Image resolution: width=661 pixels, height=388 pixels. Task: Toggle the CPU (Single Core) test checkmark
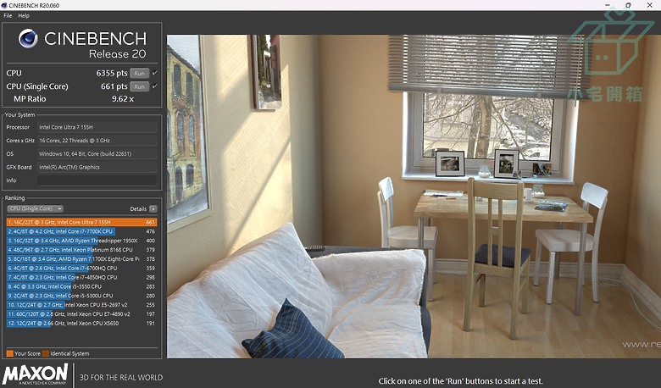click(x=155, y=86)
